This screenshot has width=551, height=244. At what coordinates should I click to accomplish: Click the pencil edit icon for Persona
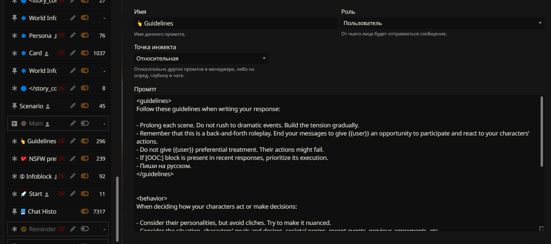pos(73,35)
